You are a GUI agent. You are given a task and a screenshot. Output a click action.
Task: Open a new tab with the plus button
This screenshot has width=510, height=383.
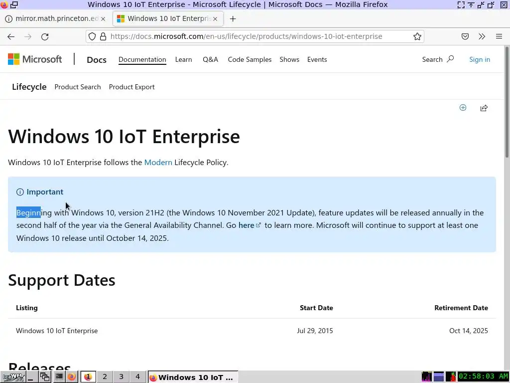point(233,19)
